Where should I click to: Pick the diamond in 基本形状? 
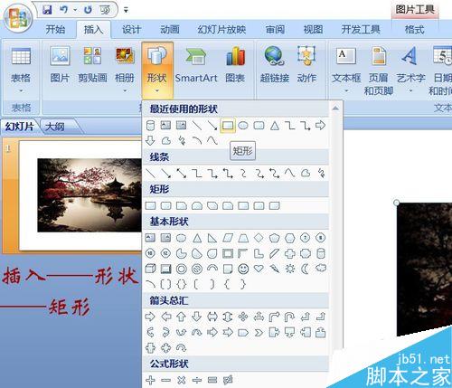pos(259,238)
